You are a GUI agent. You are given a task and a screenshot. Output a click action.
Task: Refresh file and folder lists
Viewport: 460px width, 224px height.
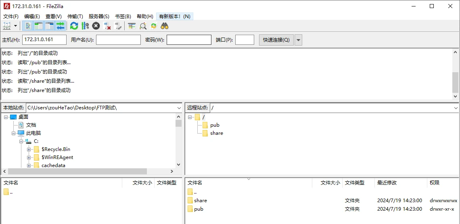pyautogui.click(x=74, y=26)
